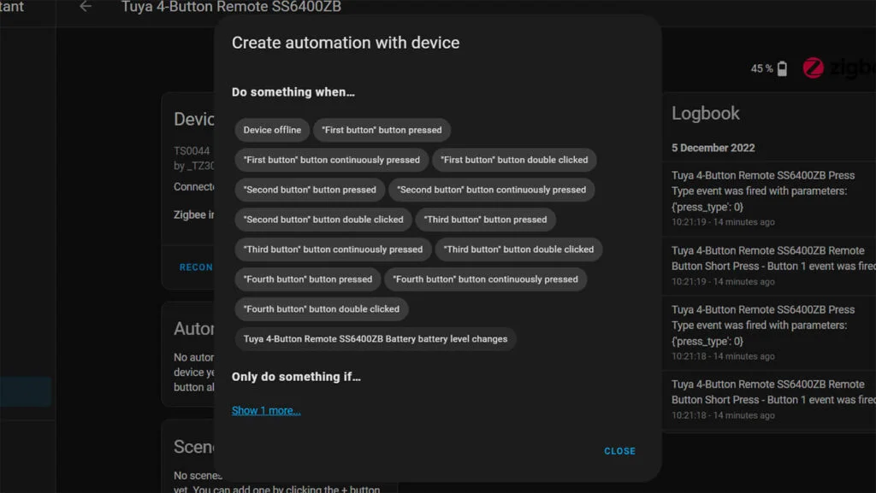This screenshot has width=876, height=493.
Task: Click the Create automation with device title
Action: pyautogui.click(x=346, y=43)
